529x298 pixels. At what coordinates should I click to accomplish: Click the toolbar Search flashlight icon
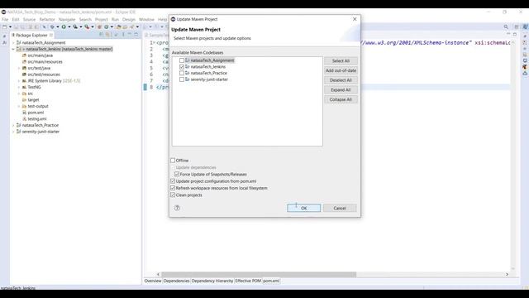(132, 26)
